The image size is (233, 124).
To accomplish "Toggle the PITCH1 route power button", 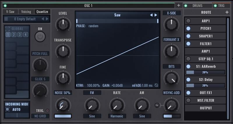I will [x=188, y=28].
